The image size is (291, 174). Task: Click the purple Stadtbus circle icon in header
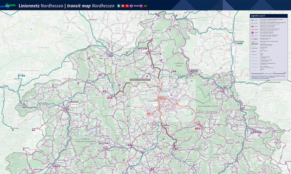(x=140, y=6)
